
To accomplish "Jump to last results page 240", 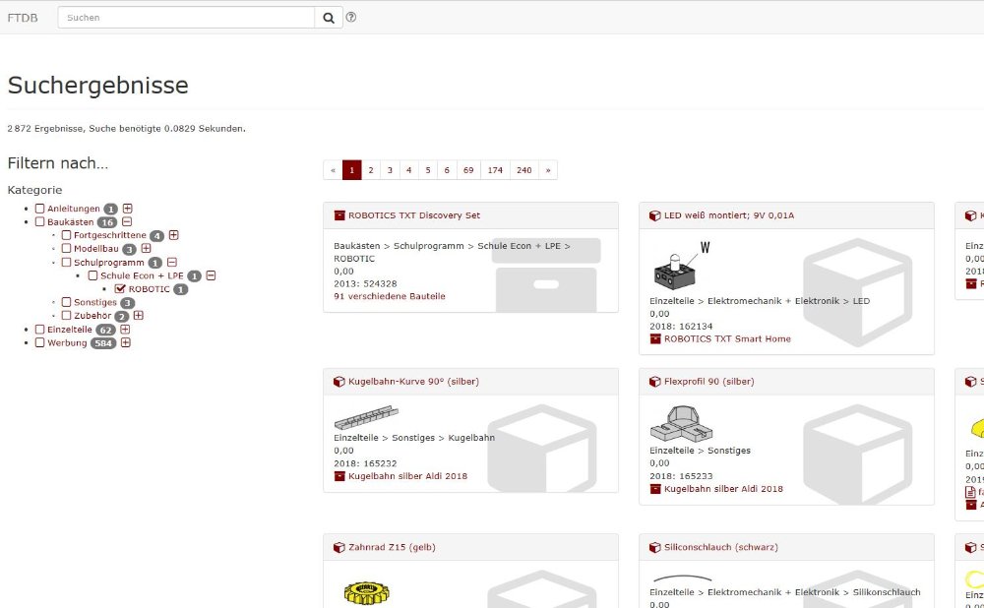I will 524,170.
